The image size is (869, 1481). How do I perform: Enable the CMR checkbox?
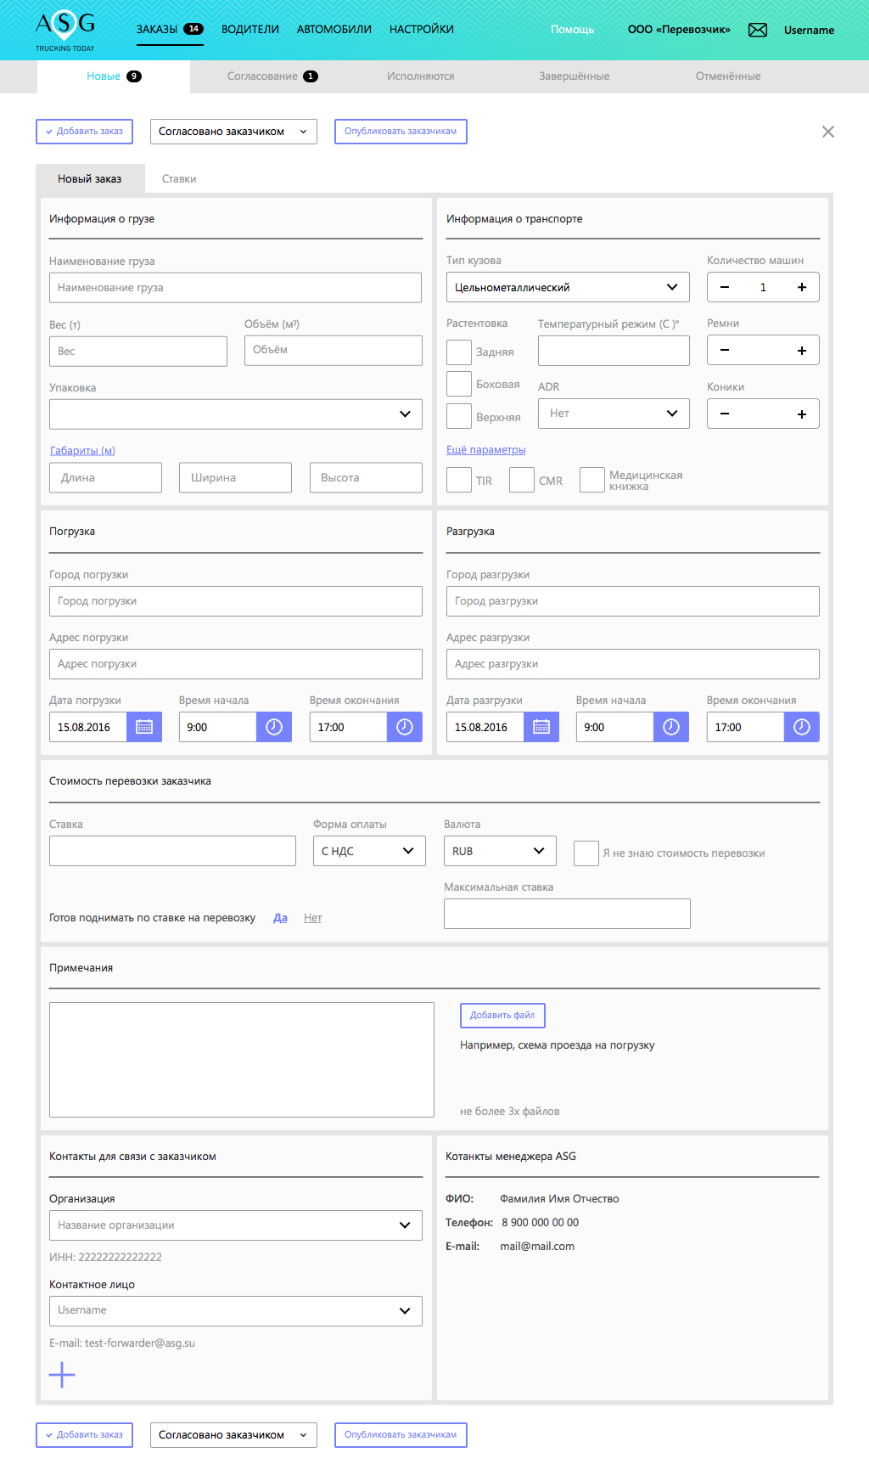tap(522, 480)
